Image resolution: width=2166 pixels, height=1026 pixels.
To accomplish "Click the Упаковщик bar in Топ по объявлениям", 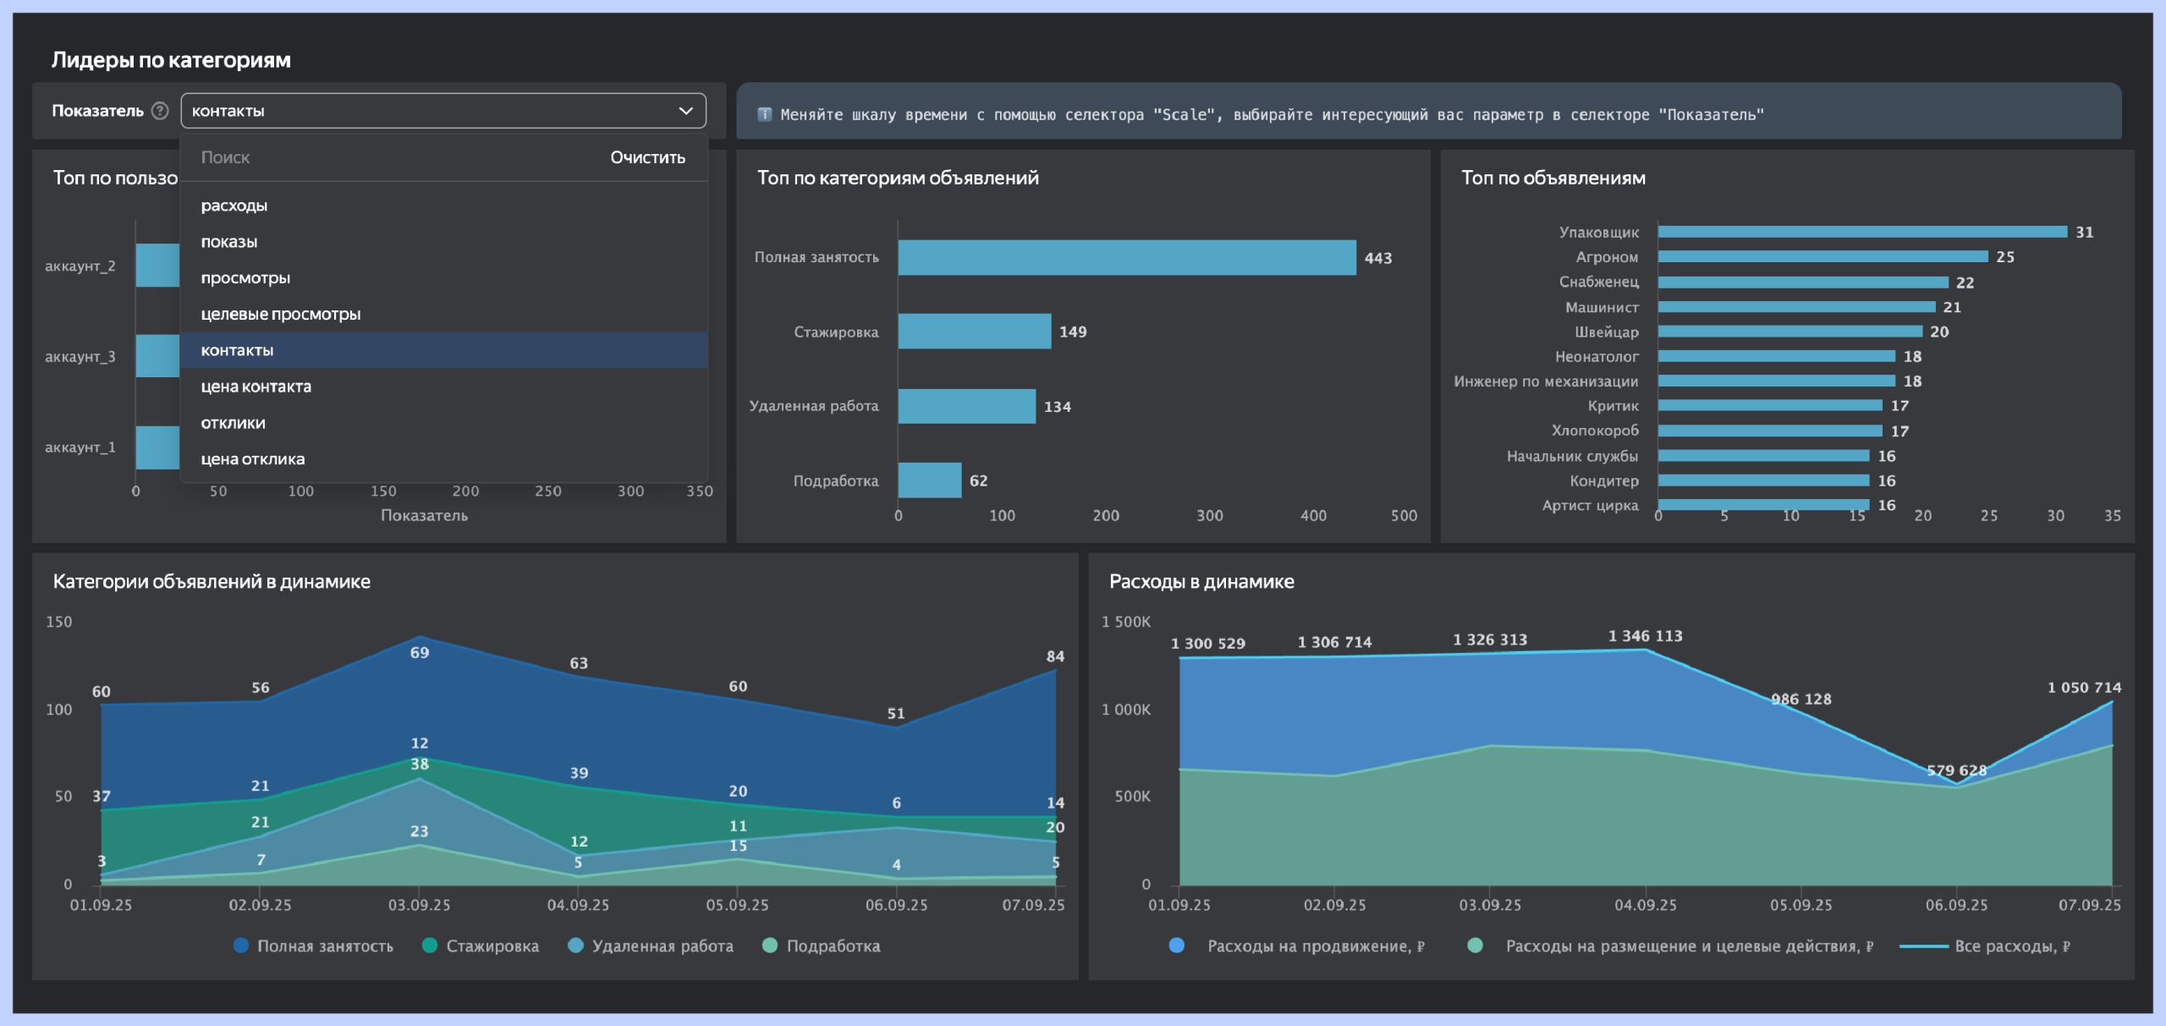I will (x=1861, y=232).
